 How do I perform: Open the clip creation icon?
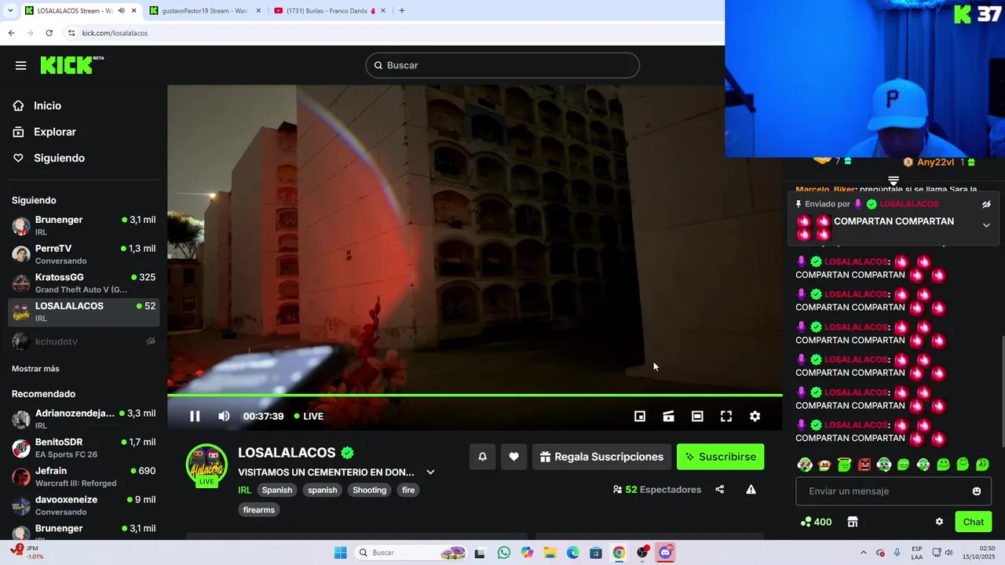point(668,417)
